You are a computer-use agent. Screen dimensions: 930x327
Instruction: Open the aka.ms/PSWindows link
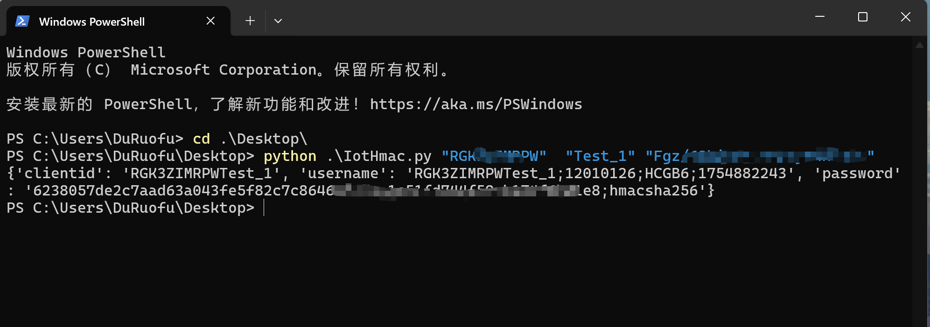[x=476, y=104]
